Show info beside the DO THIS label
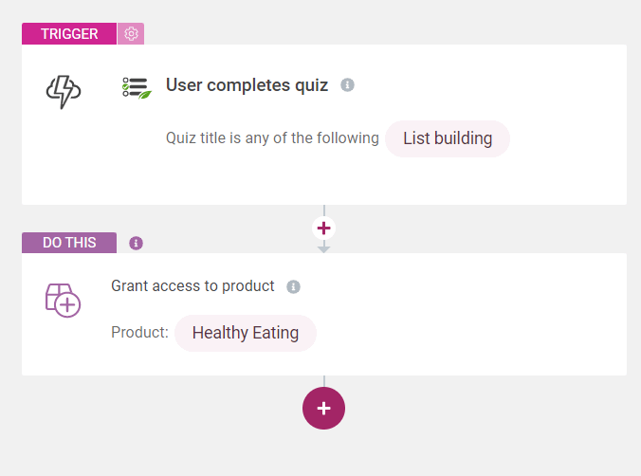641x476 pixels. coord(136,243)
